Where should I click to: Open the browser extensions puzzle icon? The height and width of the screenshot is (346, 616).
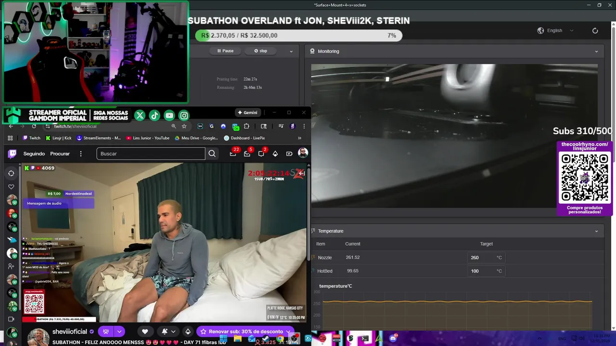246,126
